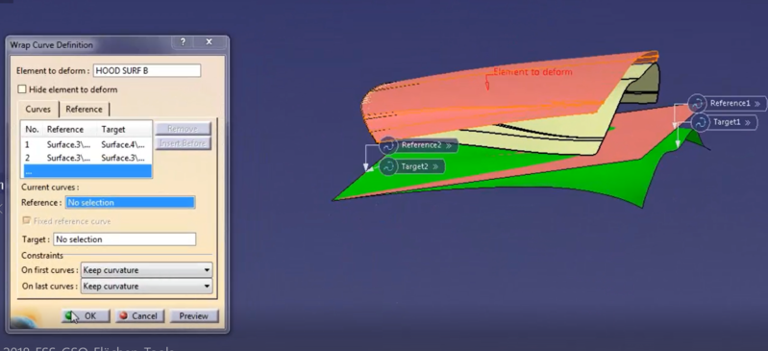Screen dimensions: 768x351
Task: Open the dialog help question mark
Action: (183, 42)
